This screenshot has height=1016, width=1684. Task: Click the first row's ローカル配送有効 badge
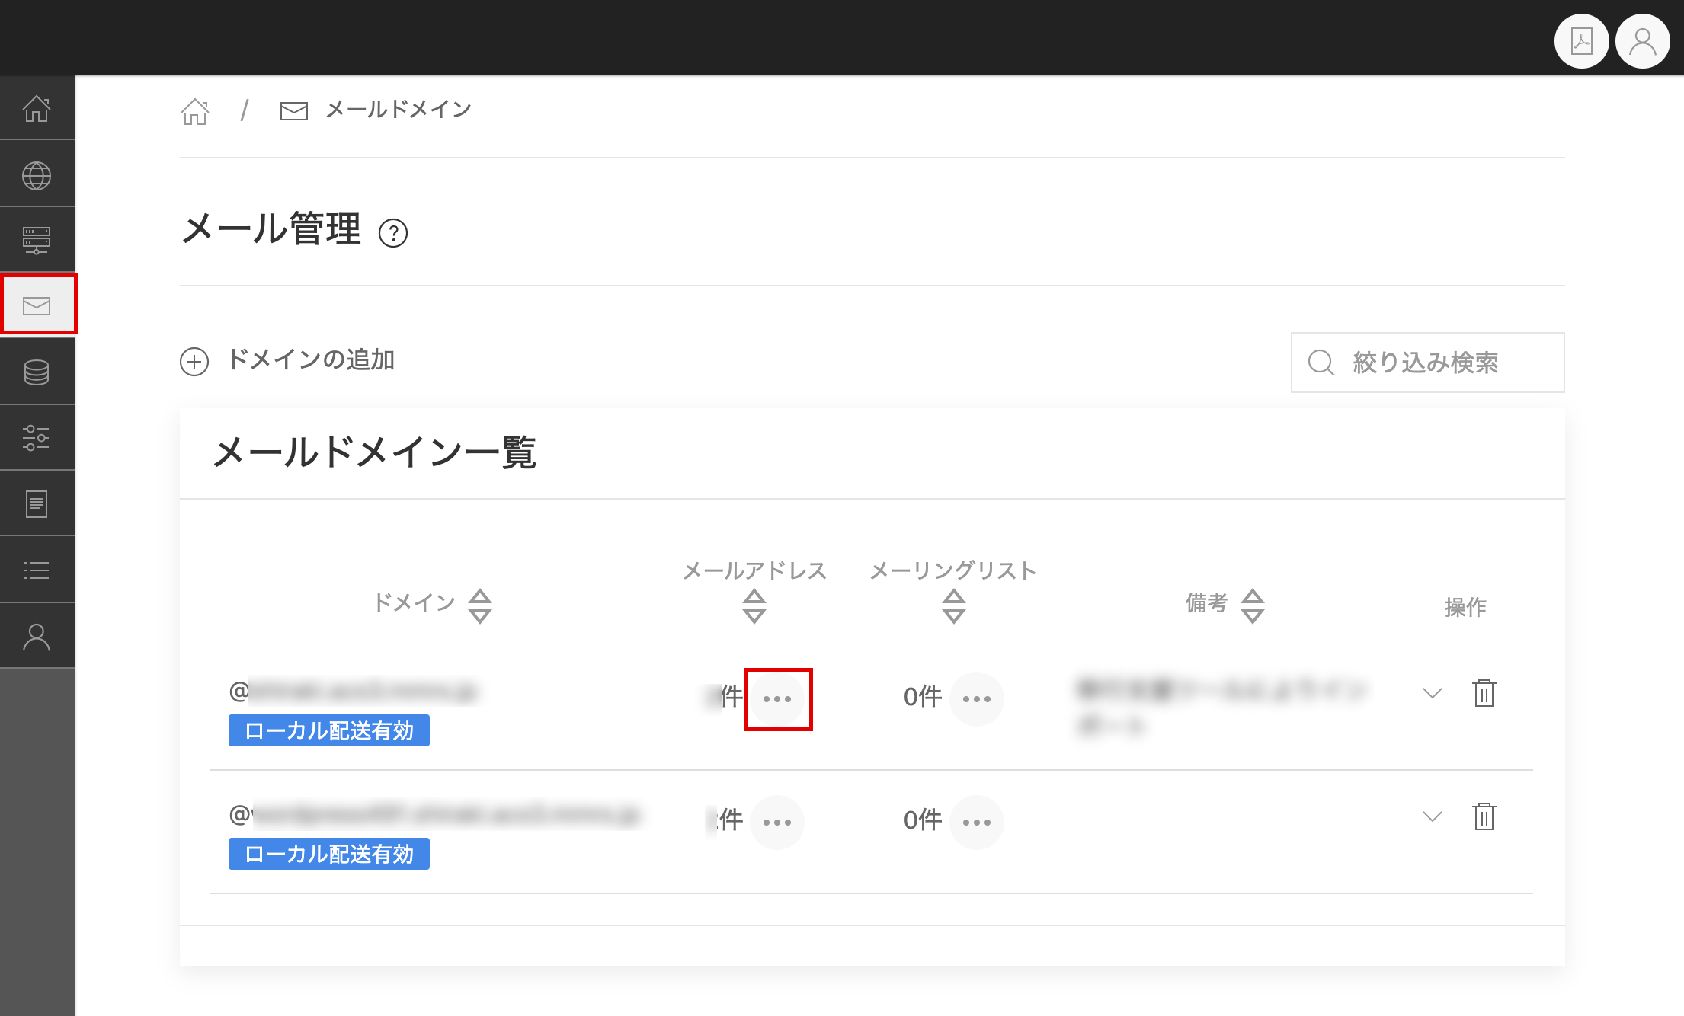tap(329, 730)
